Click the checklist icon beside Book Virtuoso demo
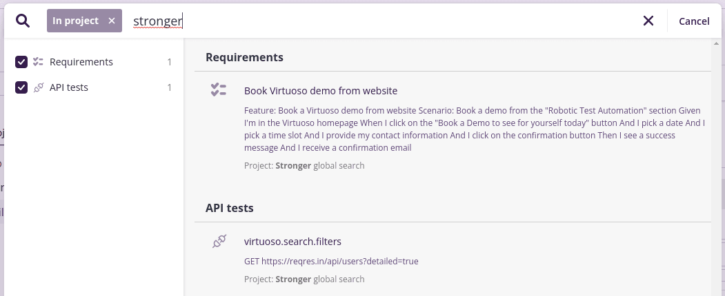Screen dimensions: 725x296 coord(218,90)
